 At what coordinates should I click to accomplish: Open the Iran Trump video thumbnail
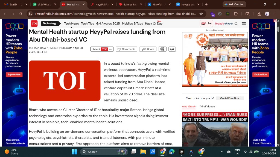215,129
